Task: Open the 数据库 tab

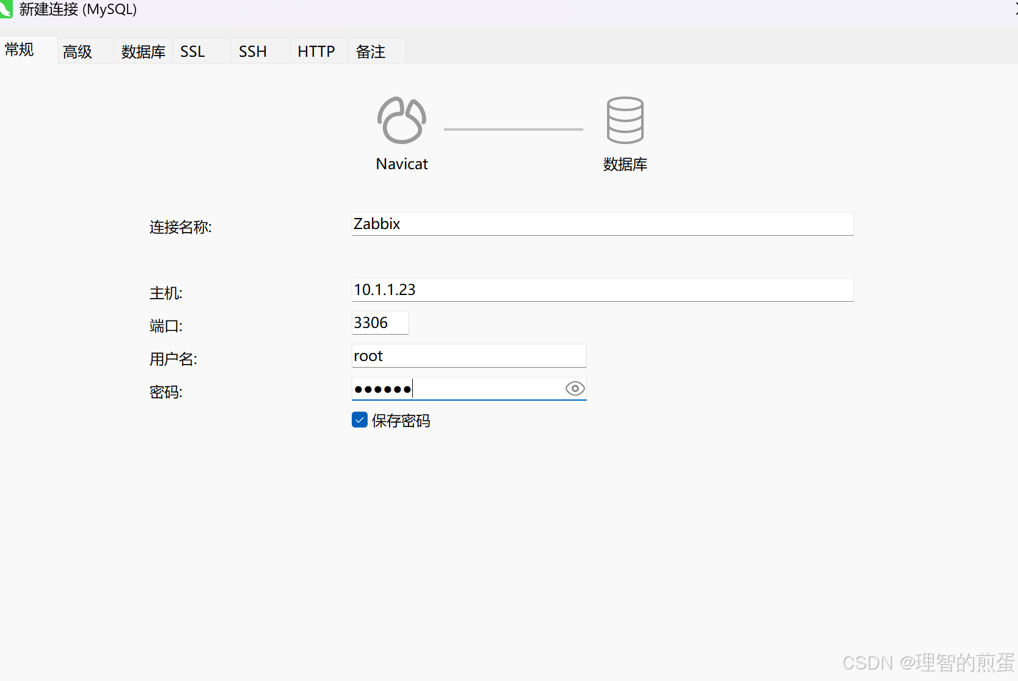Action: [144, 52]
